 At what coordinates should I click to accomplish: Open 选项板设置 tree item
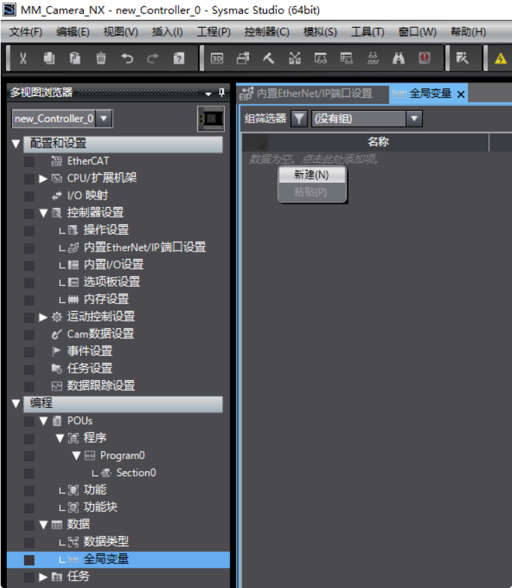pos(111,282)
